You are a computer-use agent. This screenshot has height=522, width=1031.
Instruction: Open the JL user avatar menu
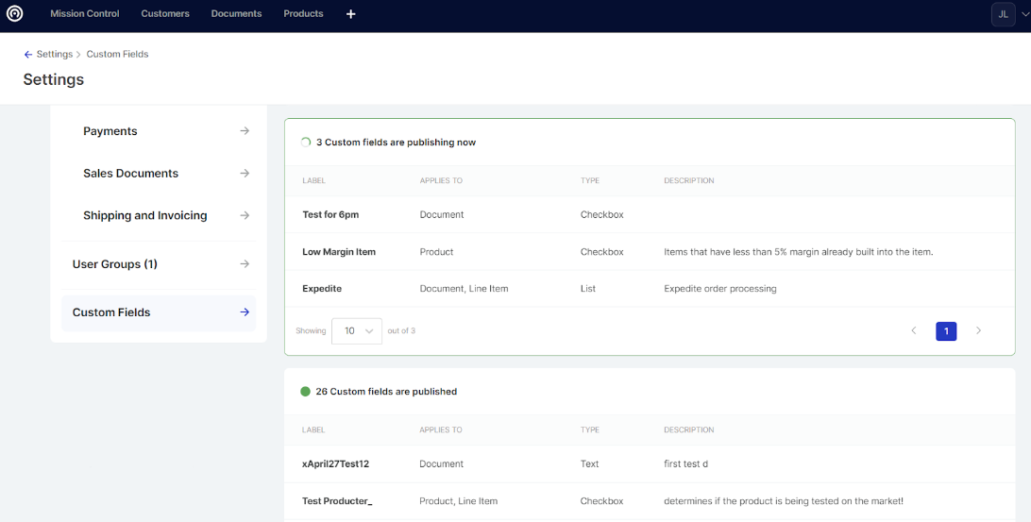(1003, 14)
